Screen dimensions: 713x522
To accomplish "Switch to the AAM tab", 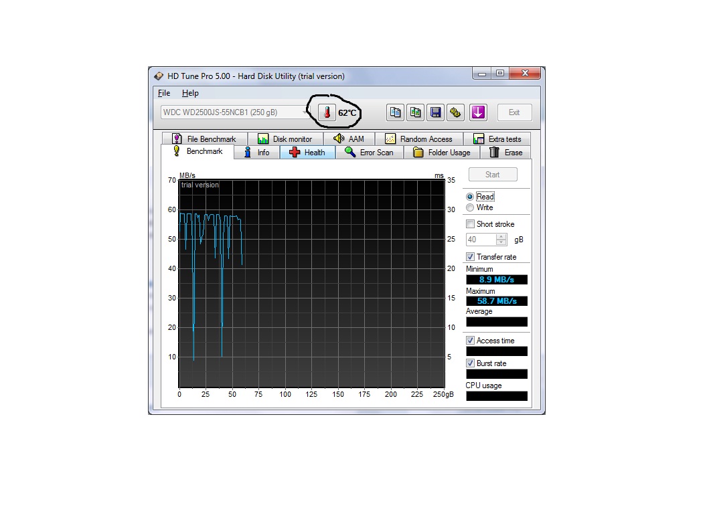I will (x=349, y=139).
